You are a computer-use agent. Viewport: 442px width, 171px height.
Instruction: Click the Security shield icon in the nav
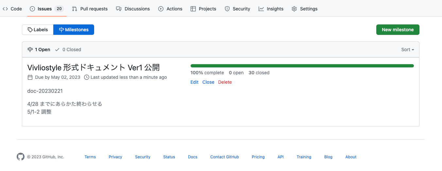[x=227, y=9]
